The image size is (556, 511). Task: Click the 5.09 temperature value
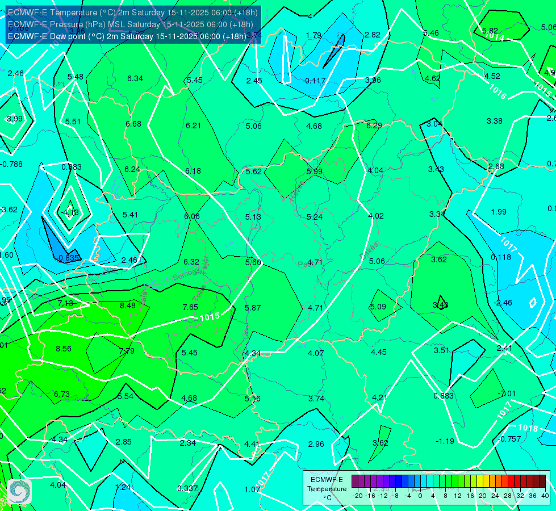click(x=378, y=307)
